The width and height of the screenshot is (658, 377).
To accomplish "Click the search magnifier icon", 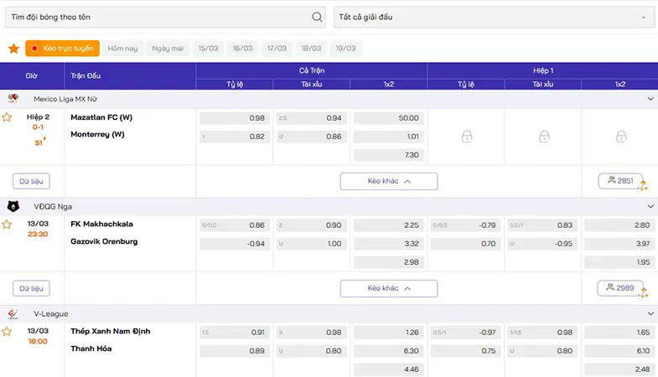I will pos(317,17).
